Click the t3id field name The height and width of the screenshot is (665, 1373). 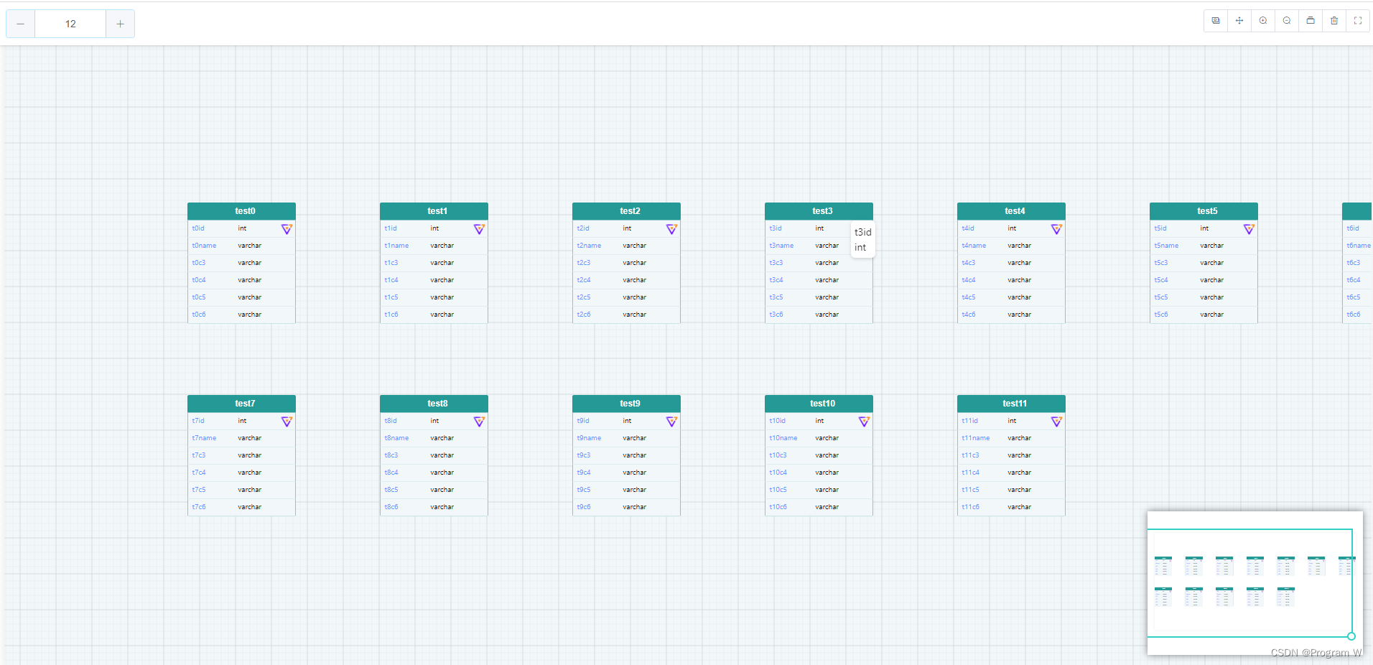point(776,228)
